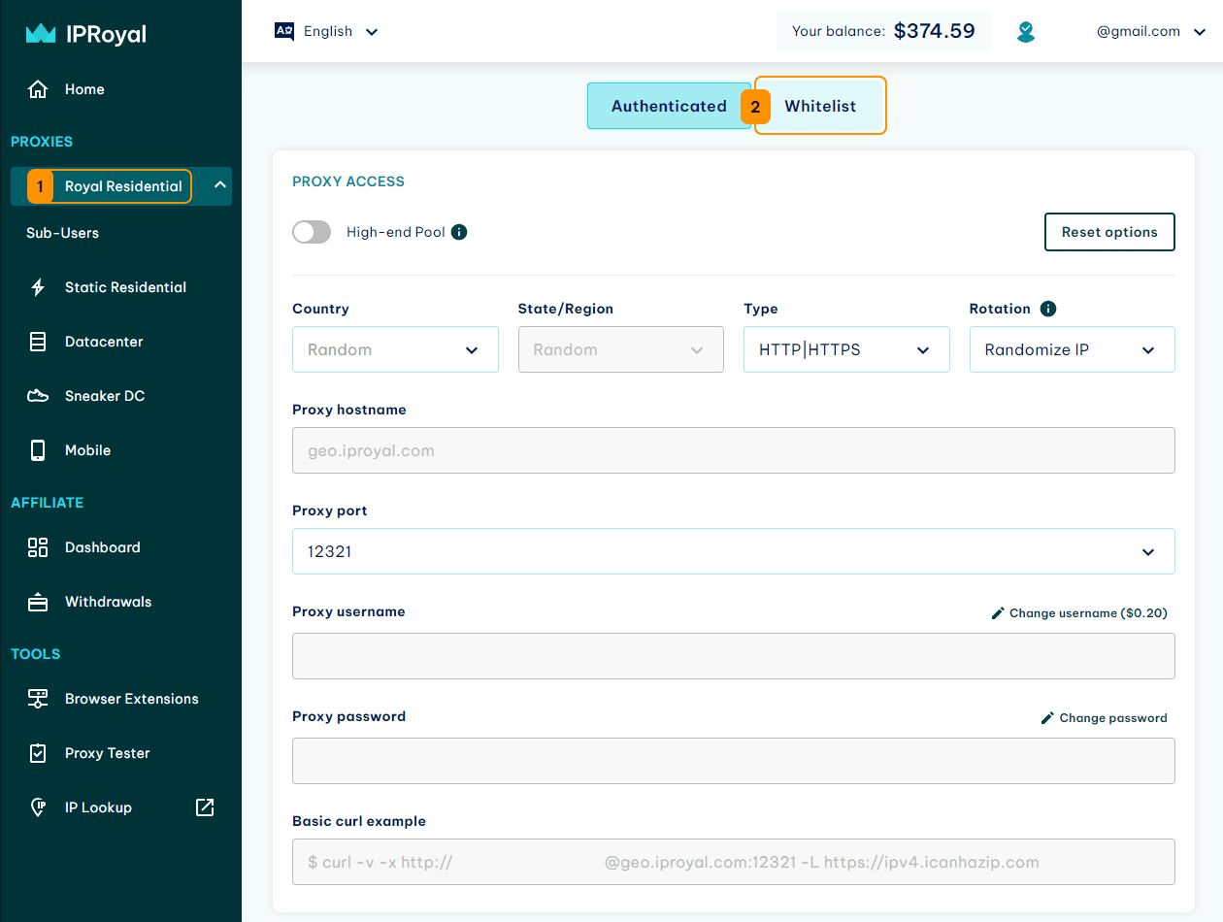The height and width of the screenshot is (922, 1223).
Task: Click the external link icon beside IP Lookup
Action: click(205, 807)
